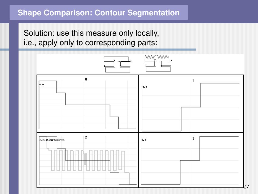Select graph panel labeled 2
258x194 pixels.
tap(87, 160)
